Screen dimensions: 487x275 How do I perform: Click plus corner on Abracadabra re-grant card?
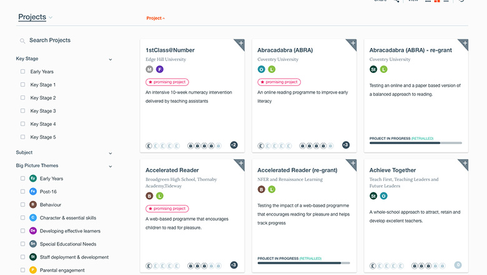[x=465, y=44]
